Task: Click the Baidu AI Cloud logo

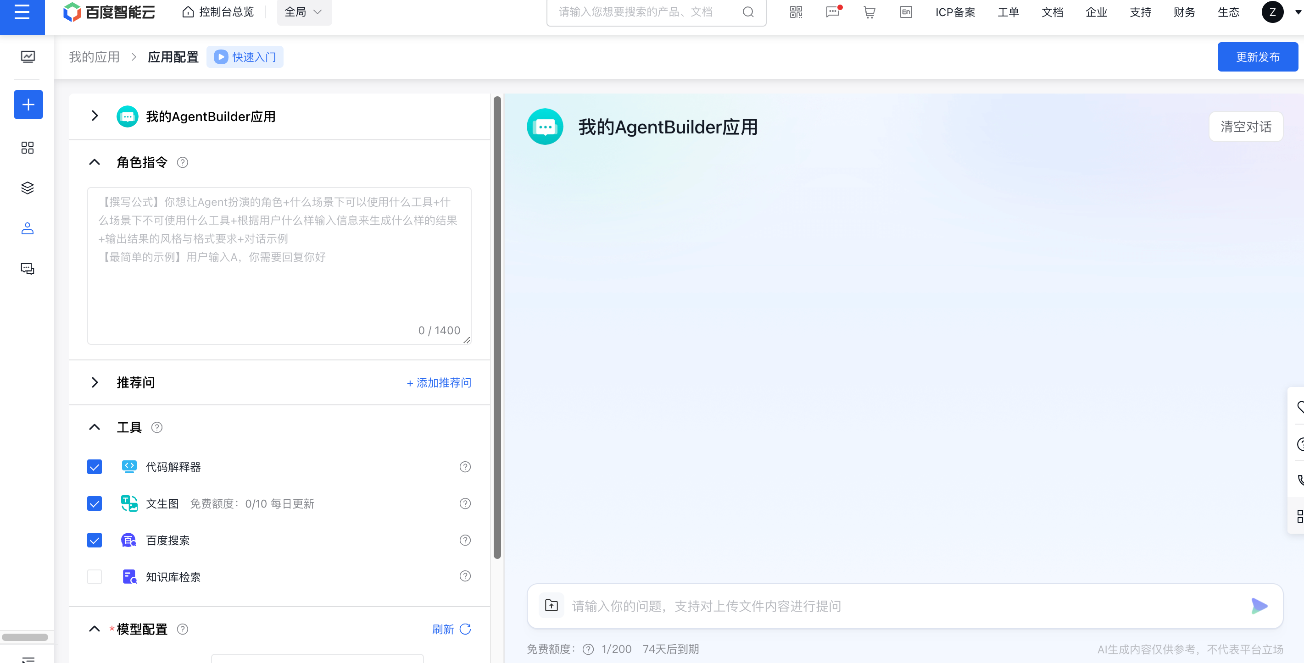Action: point(109,12)
